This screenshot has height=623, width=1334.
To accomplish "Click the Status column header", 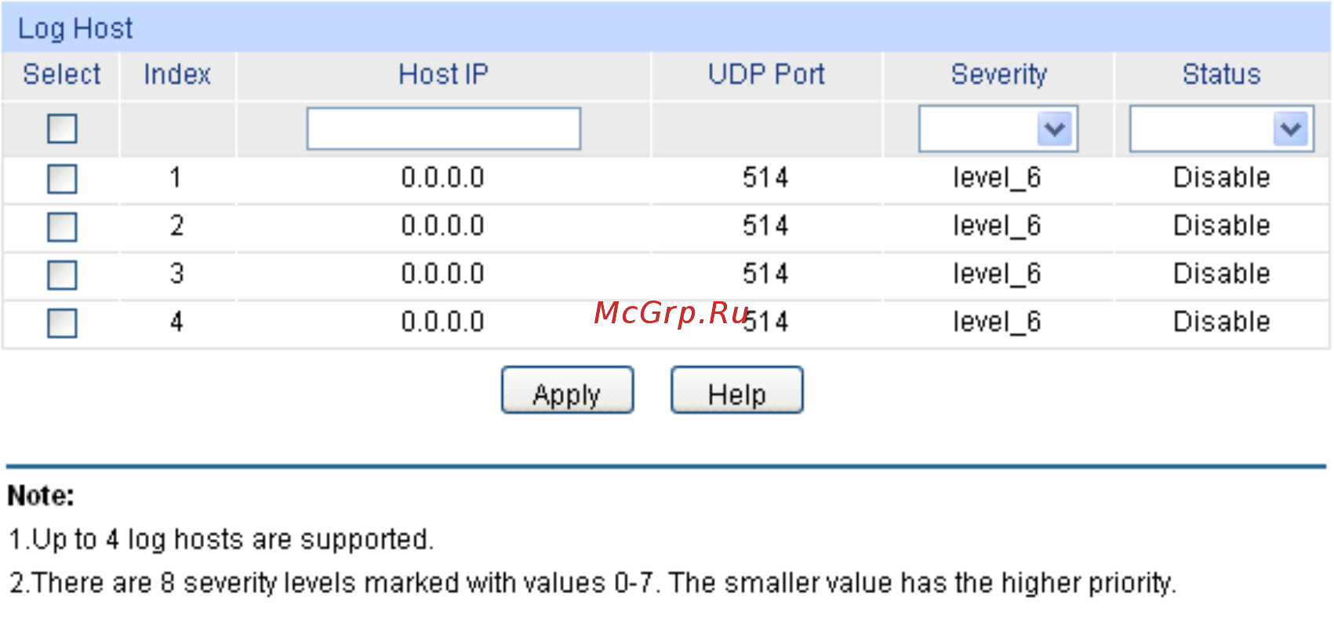I will click(1221, 75).
